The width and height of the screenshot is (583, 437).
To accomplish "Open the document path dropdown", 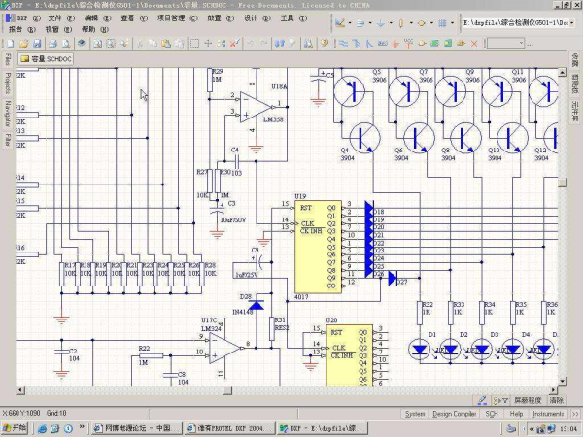I will [571, 20].
